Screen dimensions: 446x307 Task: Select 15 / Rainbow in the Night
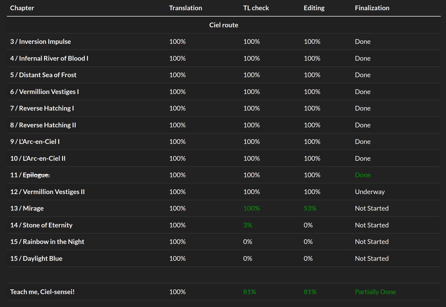pos(47,242)
